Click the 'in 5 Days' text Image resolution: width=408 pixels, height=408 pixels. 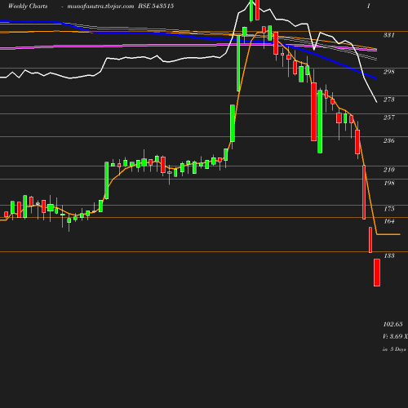point(394,349)
